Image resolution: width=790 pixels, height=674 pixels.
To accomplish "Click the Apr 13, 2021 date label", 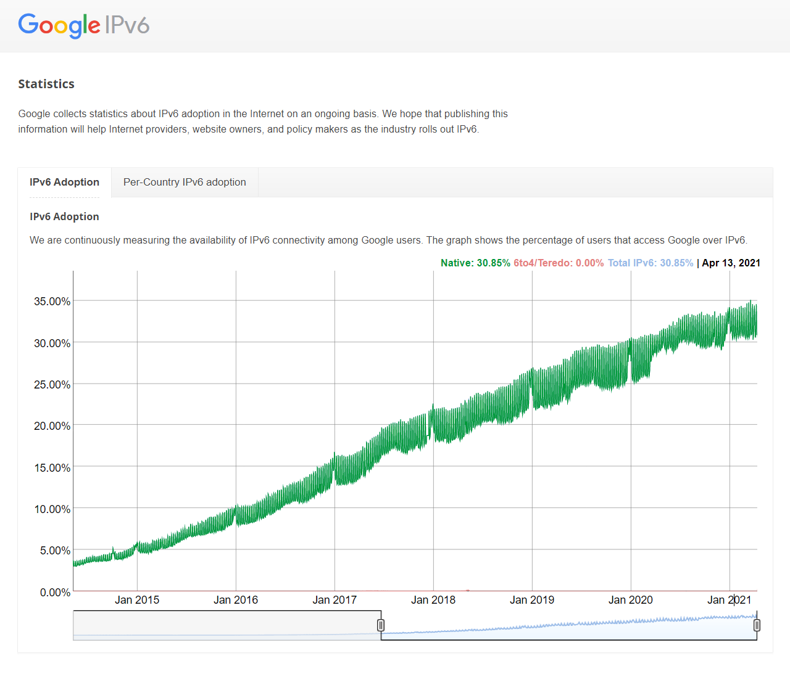I will pyautogui.click(x=731, y=263).
